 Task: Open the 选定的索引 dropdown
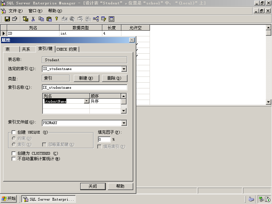click(x=124, y=69)
